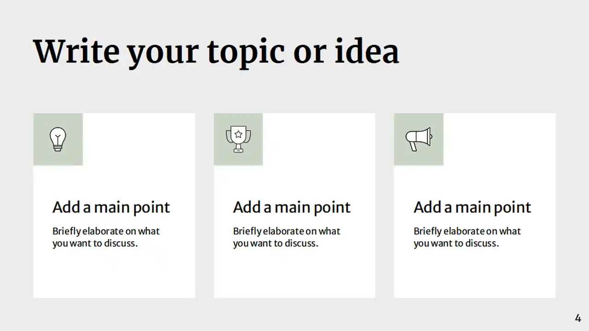Select the green square behind the megaphone
This screenshot has height=331, width=589.
[419, 139]
